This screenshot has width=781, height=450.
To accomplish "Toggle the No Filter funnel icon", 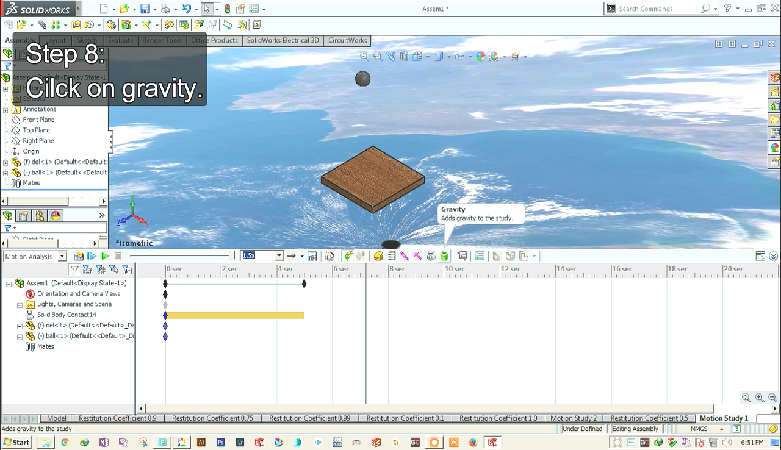I will (x=75, y=269).
